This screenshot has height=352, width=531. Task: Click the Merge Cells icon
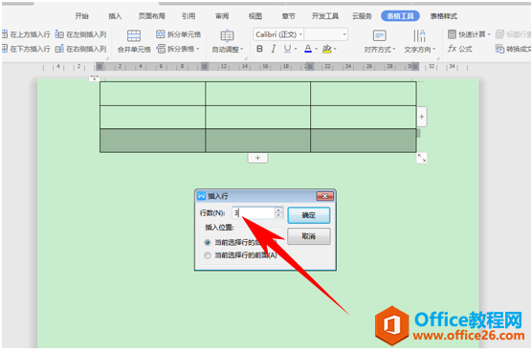(134, 35)
